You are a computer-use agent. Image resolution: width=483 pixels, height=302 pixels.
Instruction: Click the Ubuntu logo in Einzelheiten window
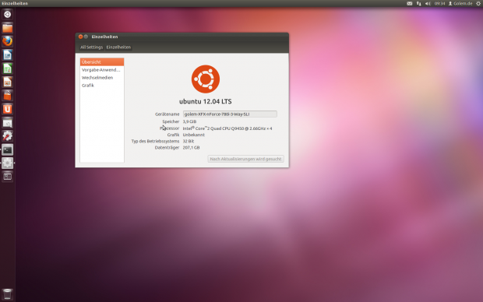click(x=206, y=79)
